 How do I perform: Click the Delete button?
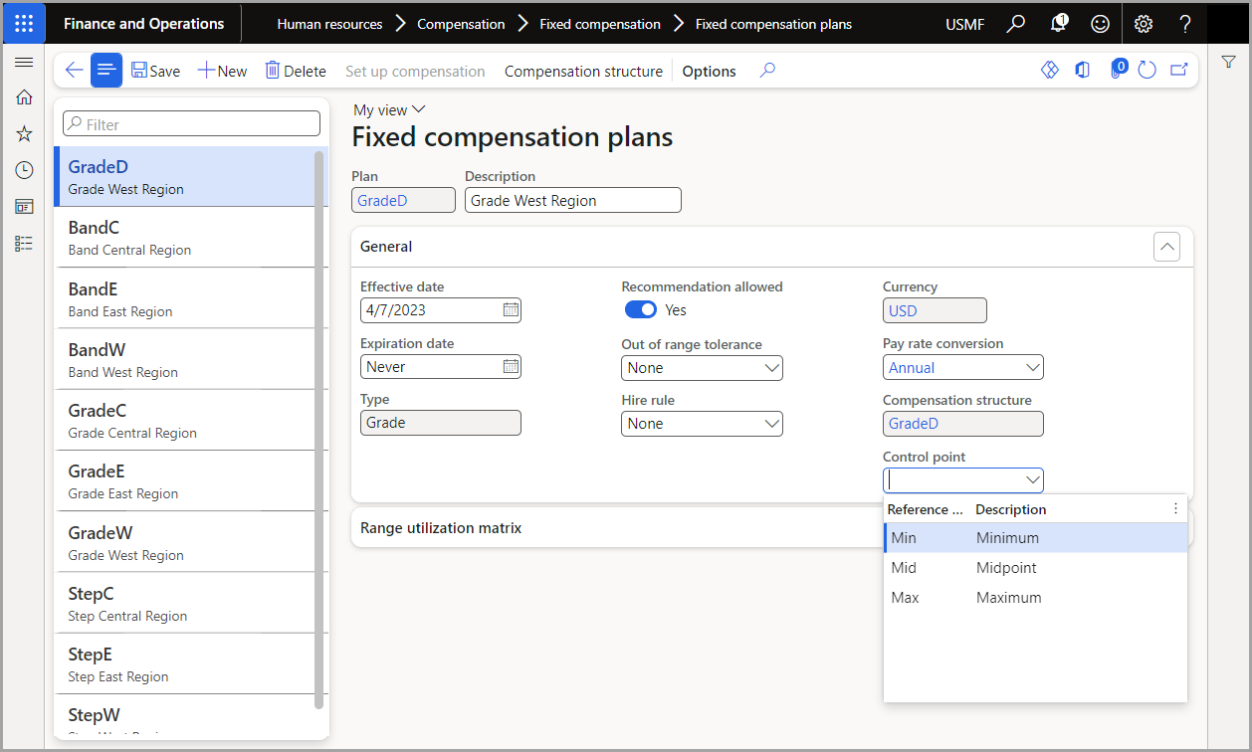click(296, 71)
